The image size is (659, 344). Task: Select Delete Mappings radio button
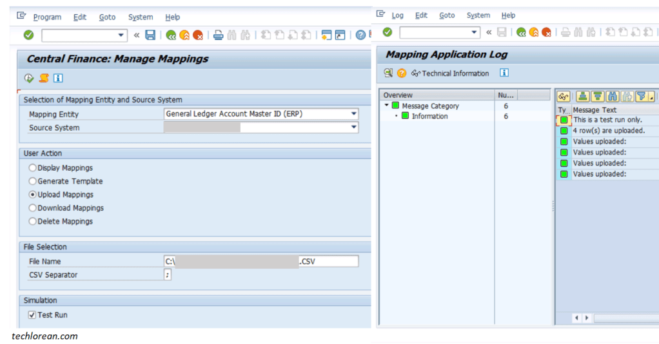tap(32, 222)
